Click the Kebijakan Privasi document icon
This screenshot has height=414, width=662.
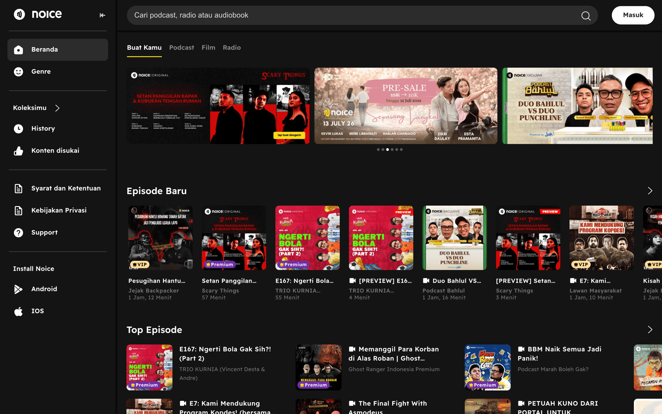(x=19, y=210)
